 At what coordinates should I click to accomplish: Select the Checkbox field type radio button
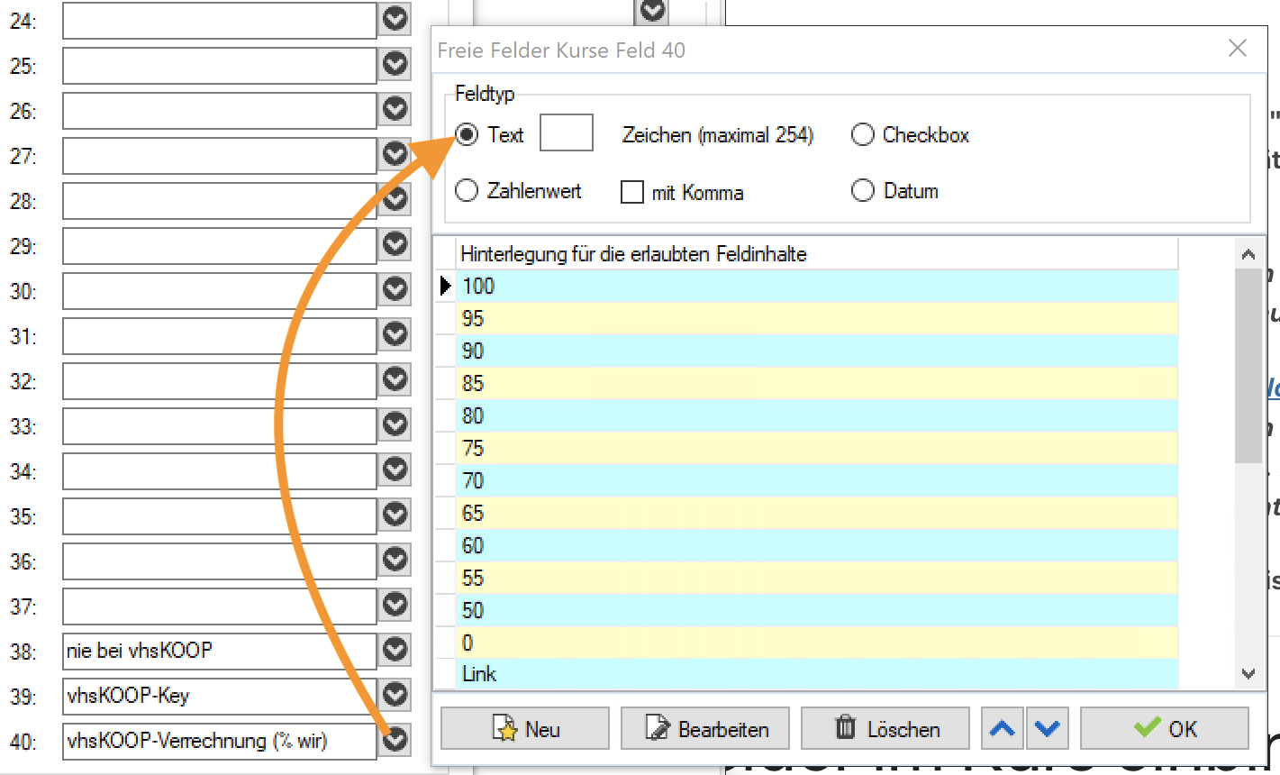(x=863, y=134)
